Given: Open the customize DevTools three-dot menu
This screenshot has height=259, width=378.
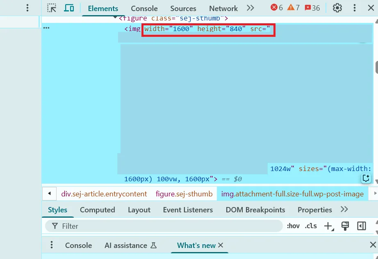Looking at the screenshot, I should pyautogui.click(x=356, y=8).
